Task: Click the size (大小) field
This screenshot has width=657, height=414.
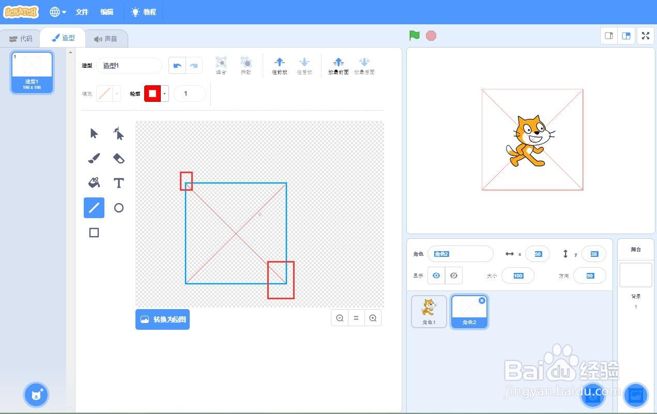Action: coord(518,275)
